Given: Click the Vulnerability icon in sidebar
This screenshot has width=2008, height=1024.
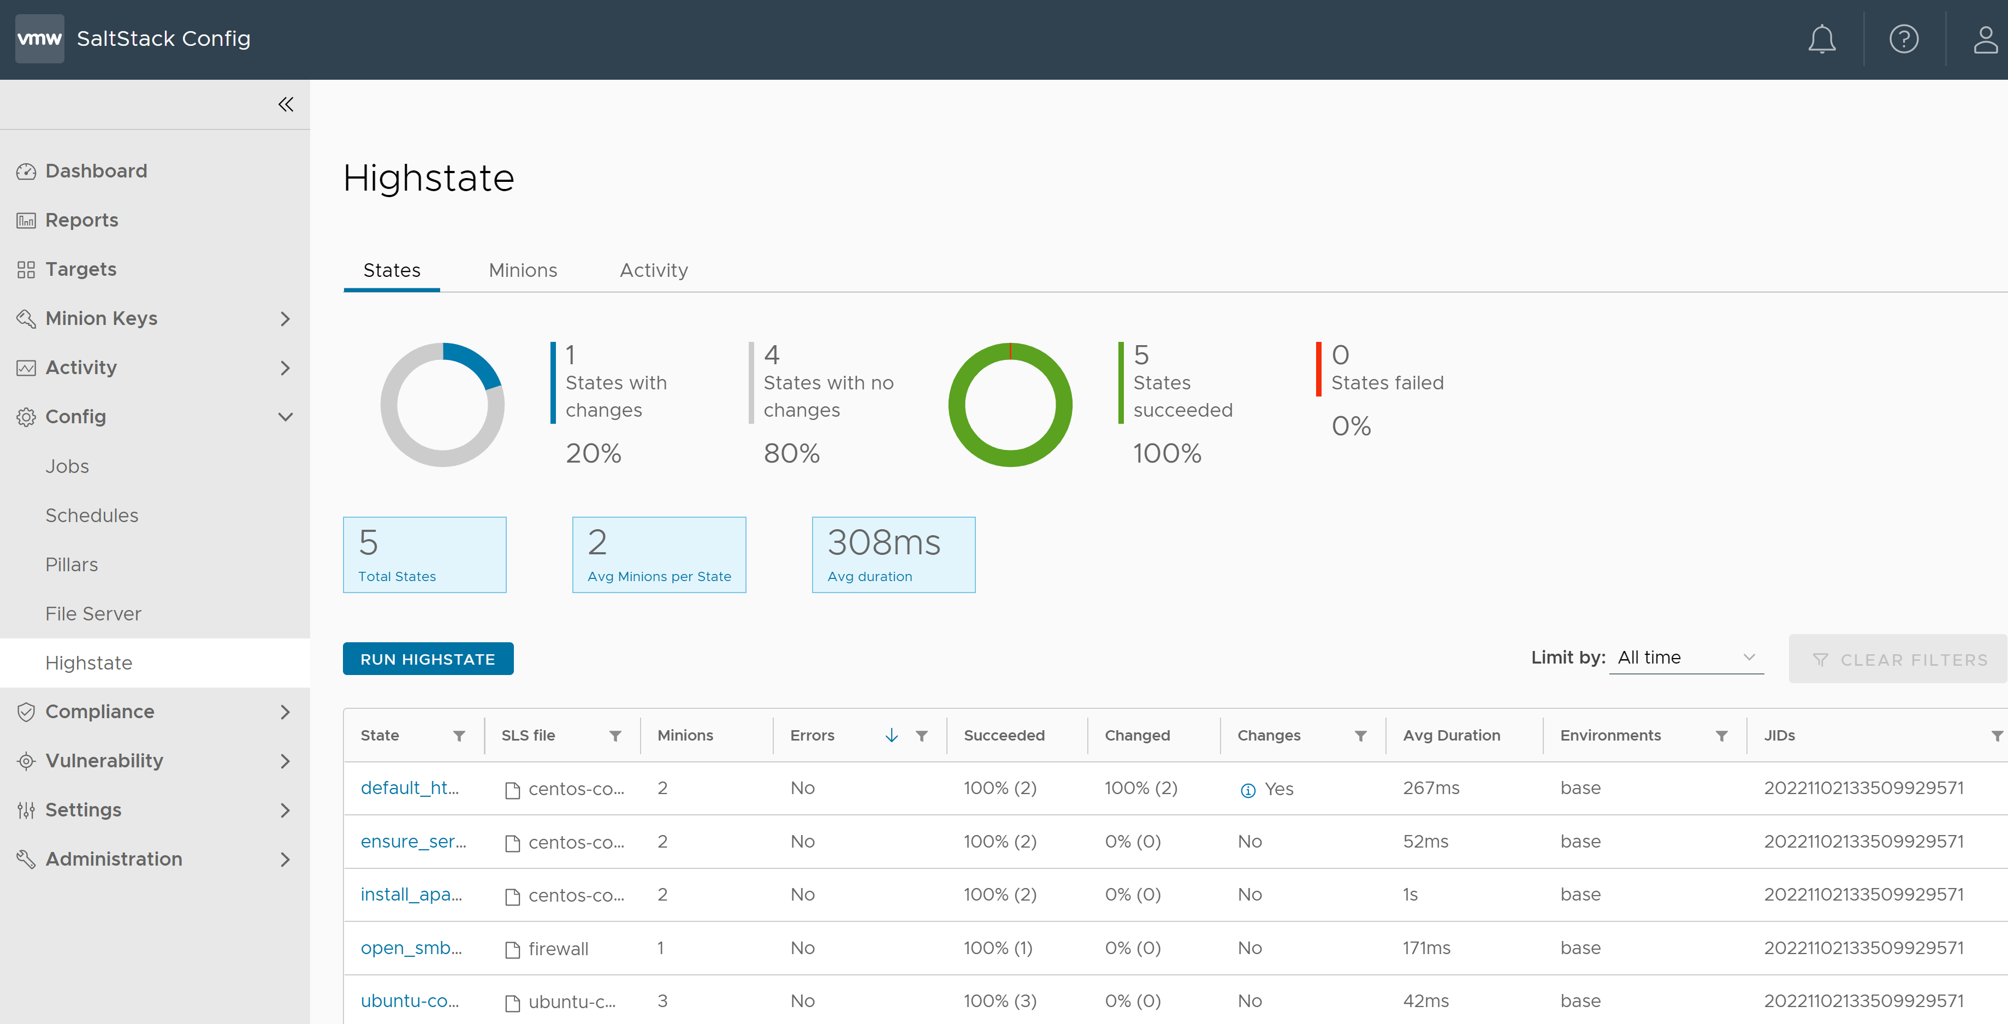Looking at the screenshot, I should 26,760.
